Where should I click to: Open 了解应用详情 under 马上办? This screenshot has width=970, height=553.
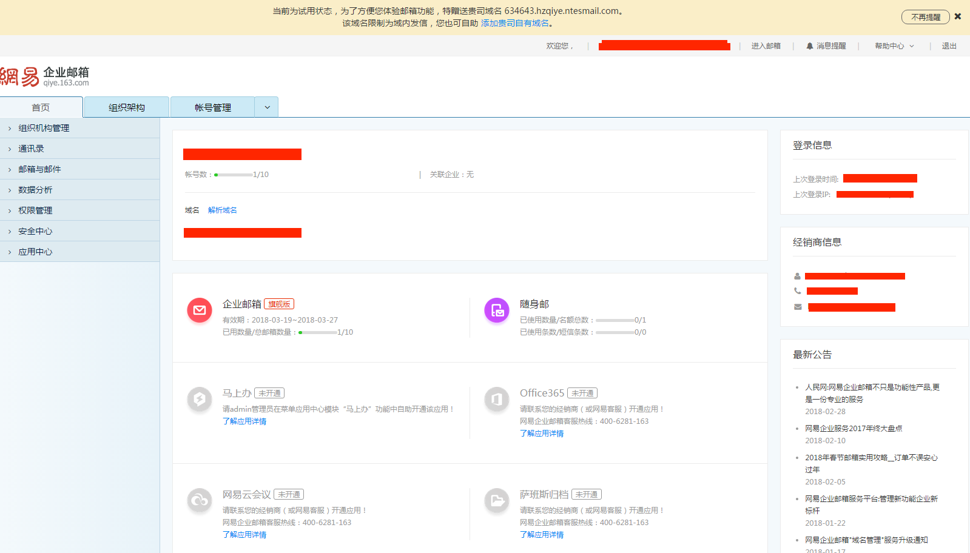(x=244, y=421)
